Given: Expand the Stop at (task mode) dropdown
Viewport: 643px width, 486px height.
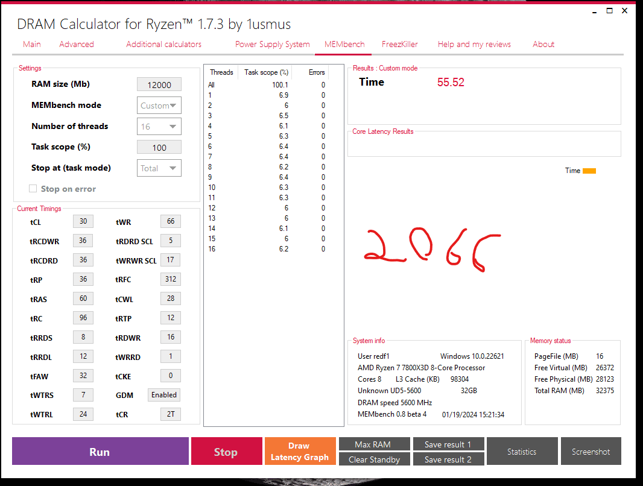Looking at the screenshot, I should point(159,168).
